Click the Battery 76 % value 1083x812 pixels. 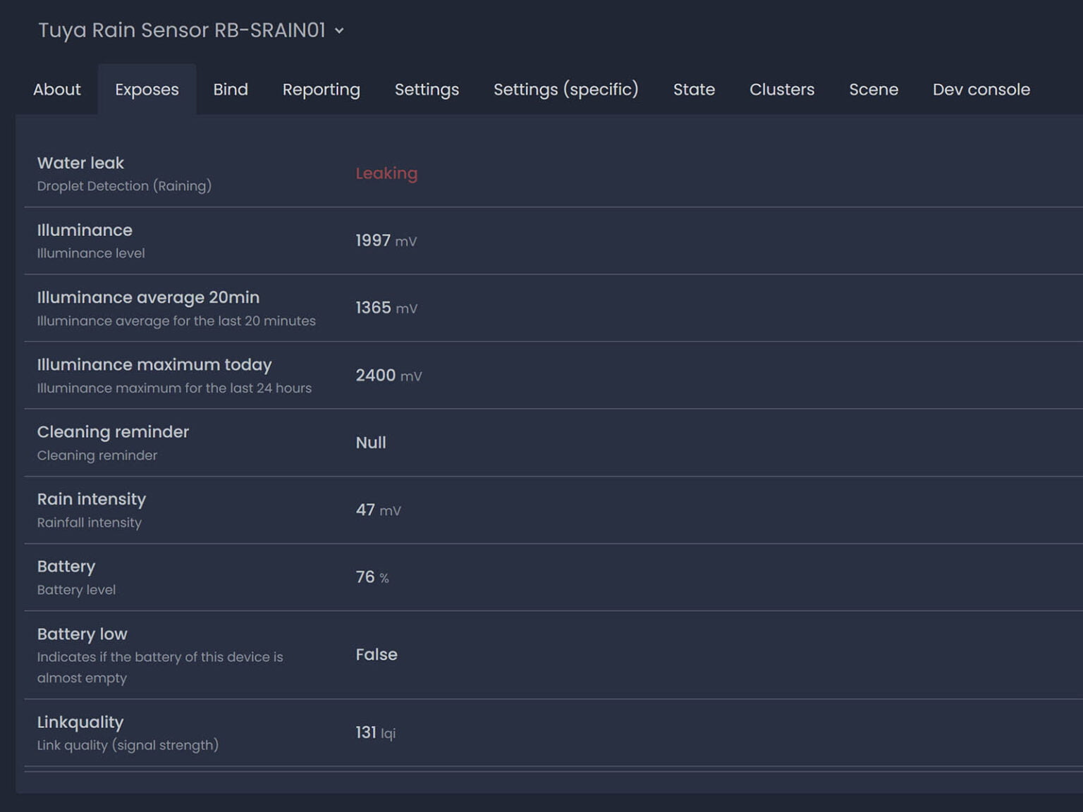(372, 577)
